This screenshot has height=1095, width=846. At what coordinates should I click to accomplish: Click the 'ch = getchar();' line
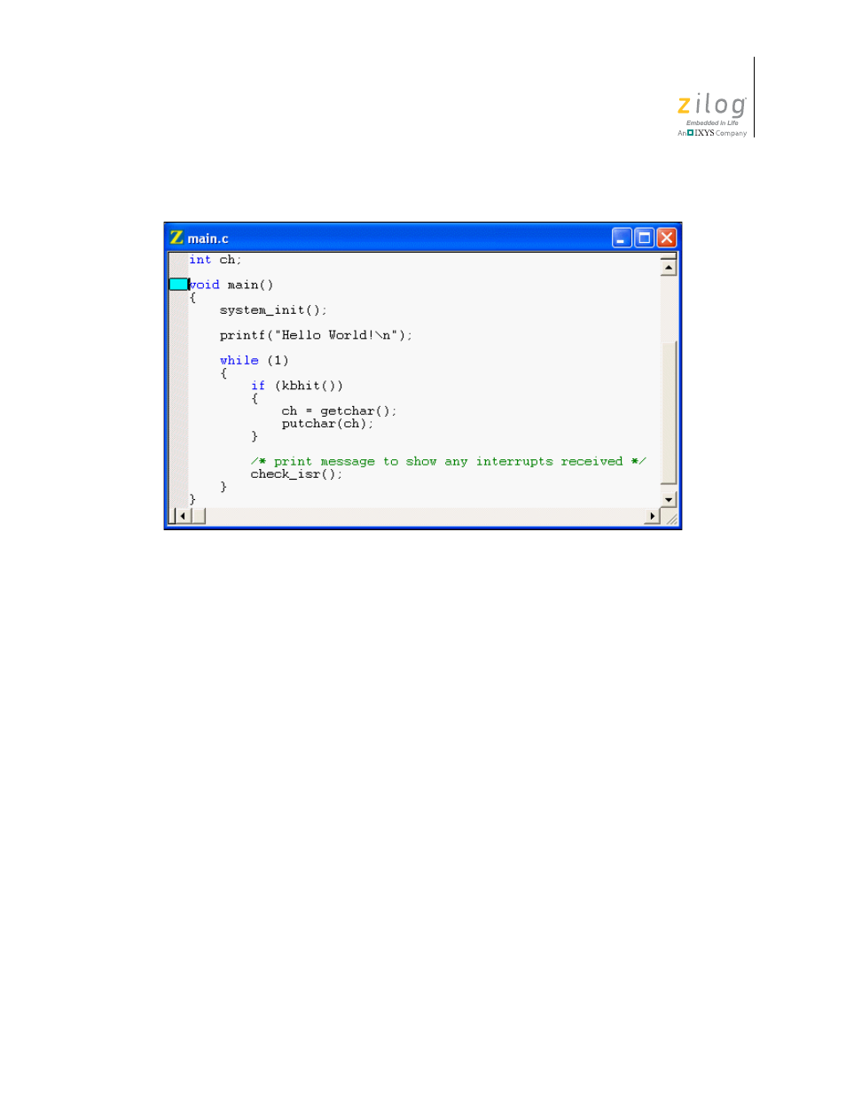pyautogui.click(x=339, y=411)
